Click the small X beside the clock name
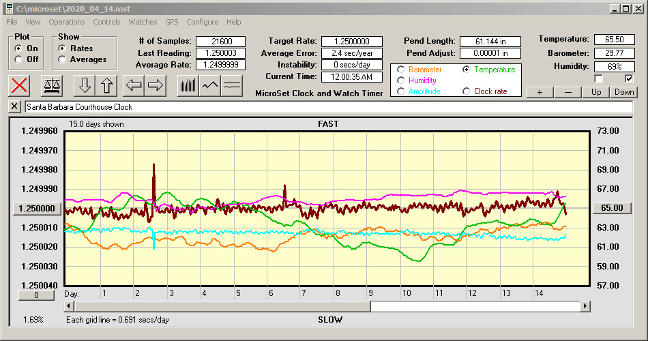 [x=14, y=106]
